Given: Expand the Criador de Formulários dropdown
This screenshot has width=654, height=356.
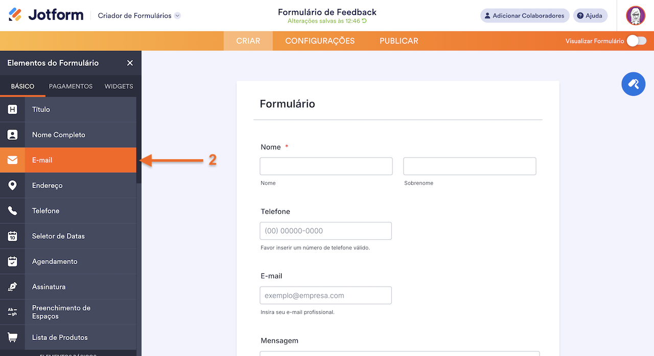Looking at the screenshot, I should (x=138, y=15).
